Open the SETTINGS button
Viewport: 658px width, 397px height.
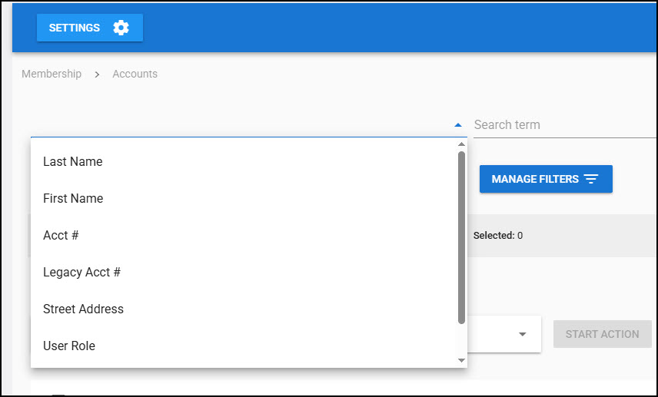tap(89, 28)
